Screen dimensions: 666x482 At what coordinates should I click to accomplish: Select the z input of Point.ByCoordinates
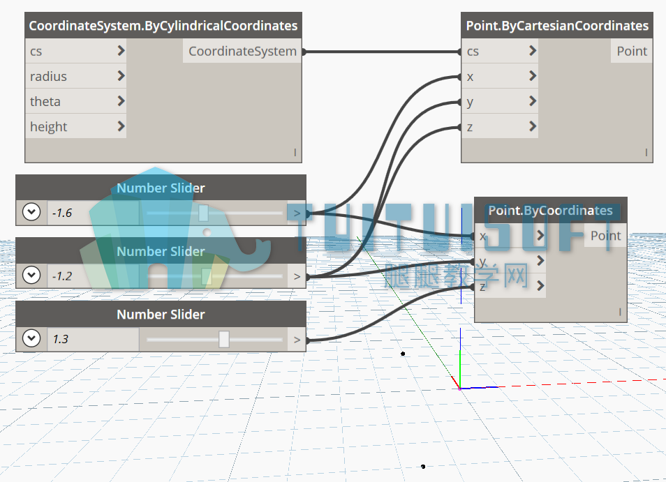(510, 285)
